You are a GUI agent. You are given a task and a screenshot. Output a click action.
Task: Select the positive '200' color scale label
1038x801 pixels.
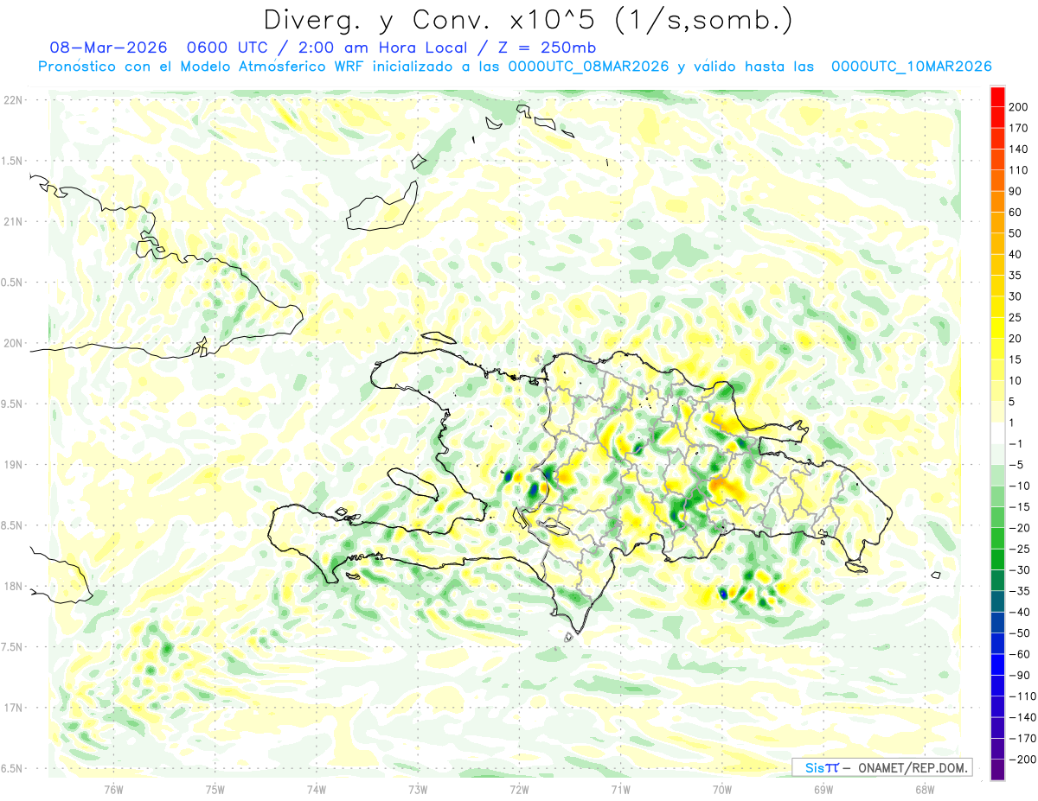(1020, 106)
